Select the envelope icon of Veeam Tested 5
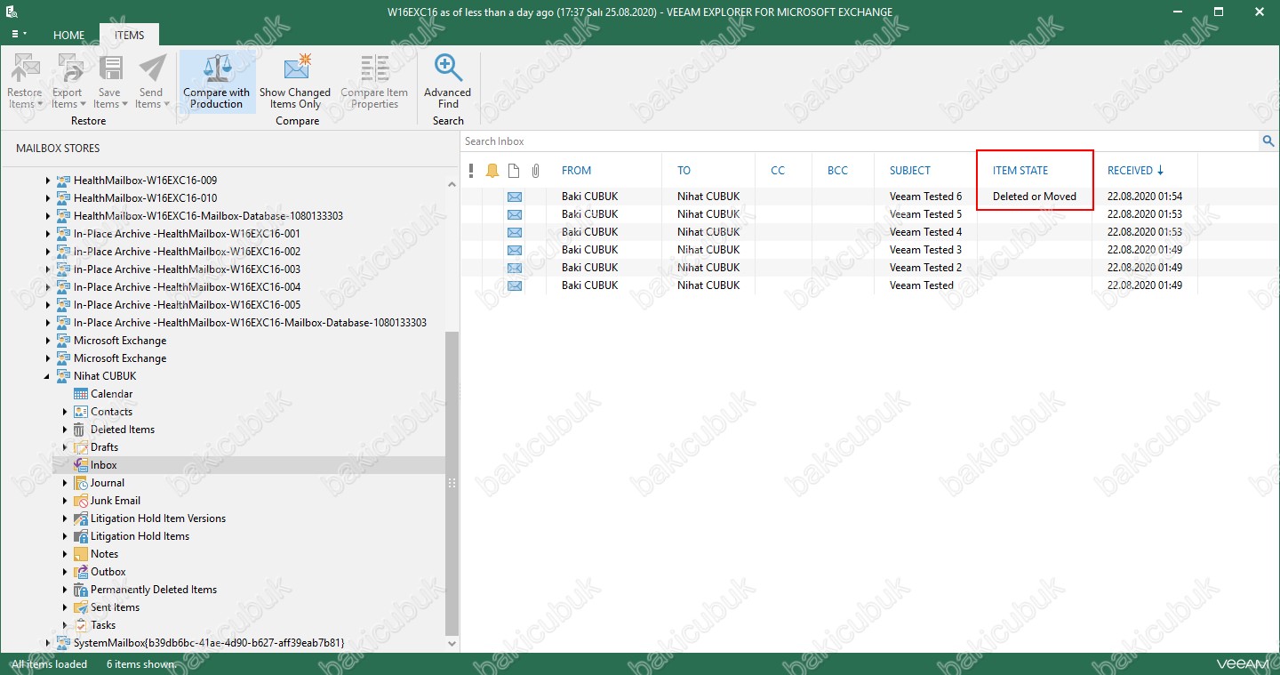Viewport: 1280px width, 675px height. (515, 214)
